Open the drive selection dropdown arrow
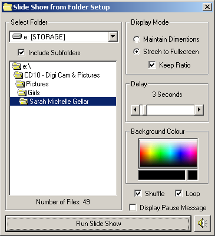Image resolution: width=215 pixels, height=236 pixels. point(113,36)
